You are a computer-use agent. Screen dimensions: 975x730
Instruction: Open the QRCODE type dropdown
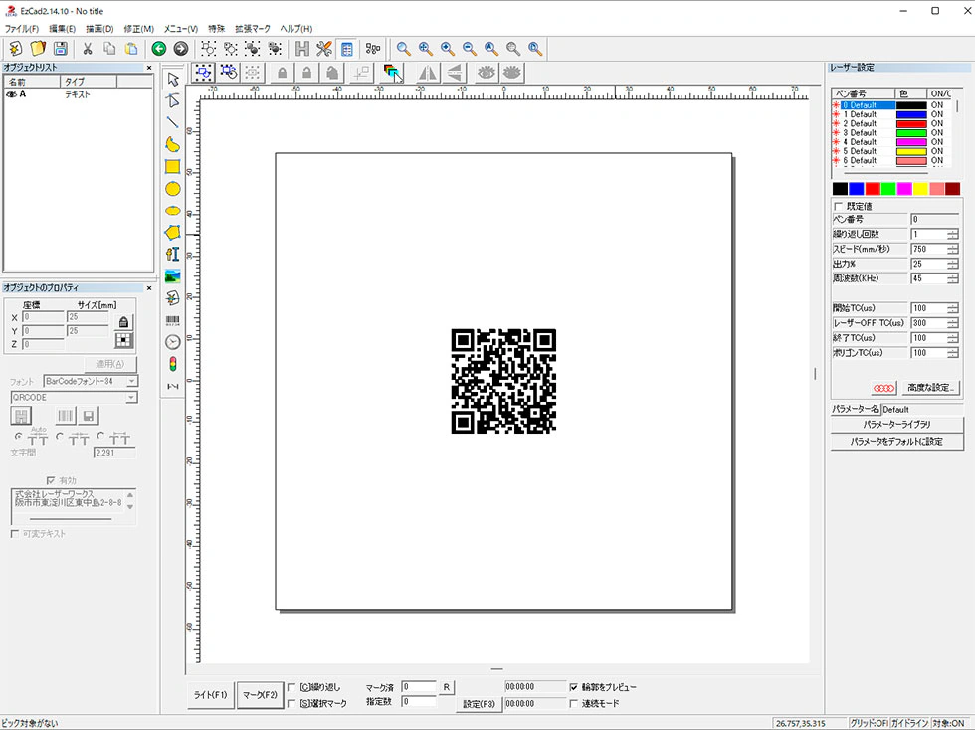(131, 398)
